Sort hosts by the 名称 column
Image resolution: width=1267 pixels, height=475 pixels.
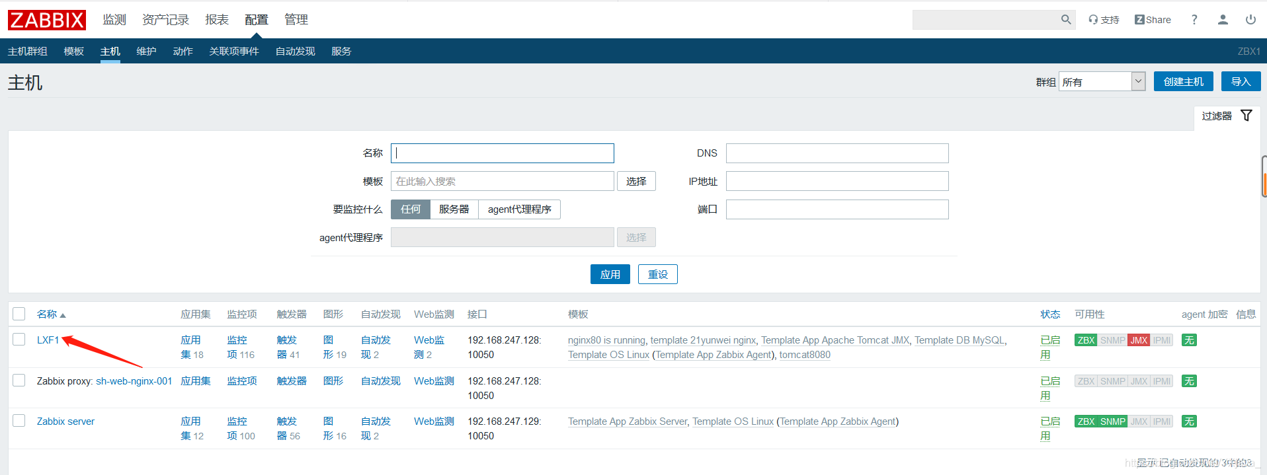[x=51, y=314]
